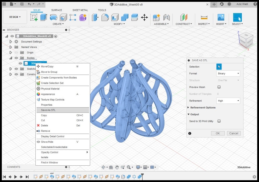259x182 pixels.
Task: Toggle Bodies folder visibility eye
Action: click(x=16, y=58)
